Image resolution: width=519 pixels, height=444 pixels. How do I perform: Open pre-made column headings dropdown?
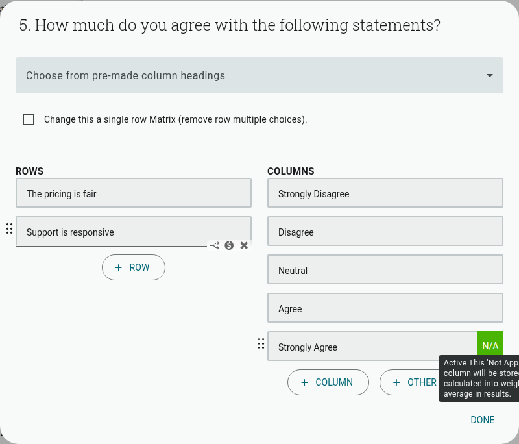259,75
